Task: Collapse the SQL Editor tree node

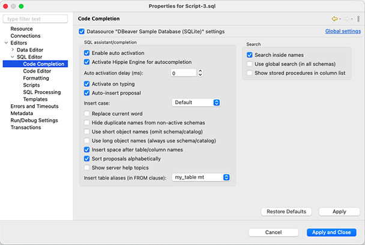Action: [x=13, y=57]
